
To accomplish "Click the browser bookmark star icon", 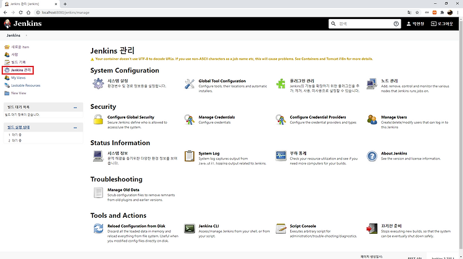I will [x=417, y=12].
